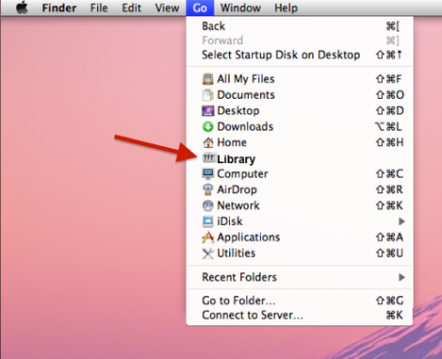Click the Applications icon
This screenshot has width=442, height=359.
pos(208,237)
